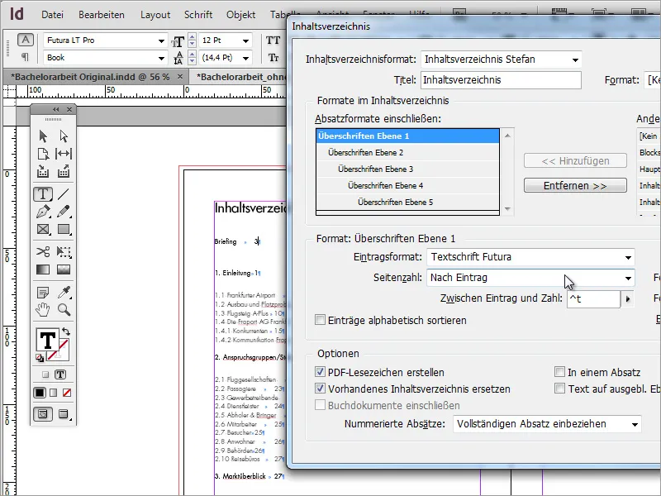Click Zwischen Eintrag und Zahl field

(593, 298)
